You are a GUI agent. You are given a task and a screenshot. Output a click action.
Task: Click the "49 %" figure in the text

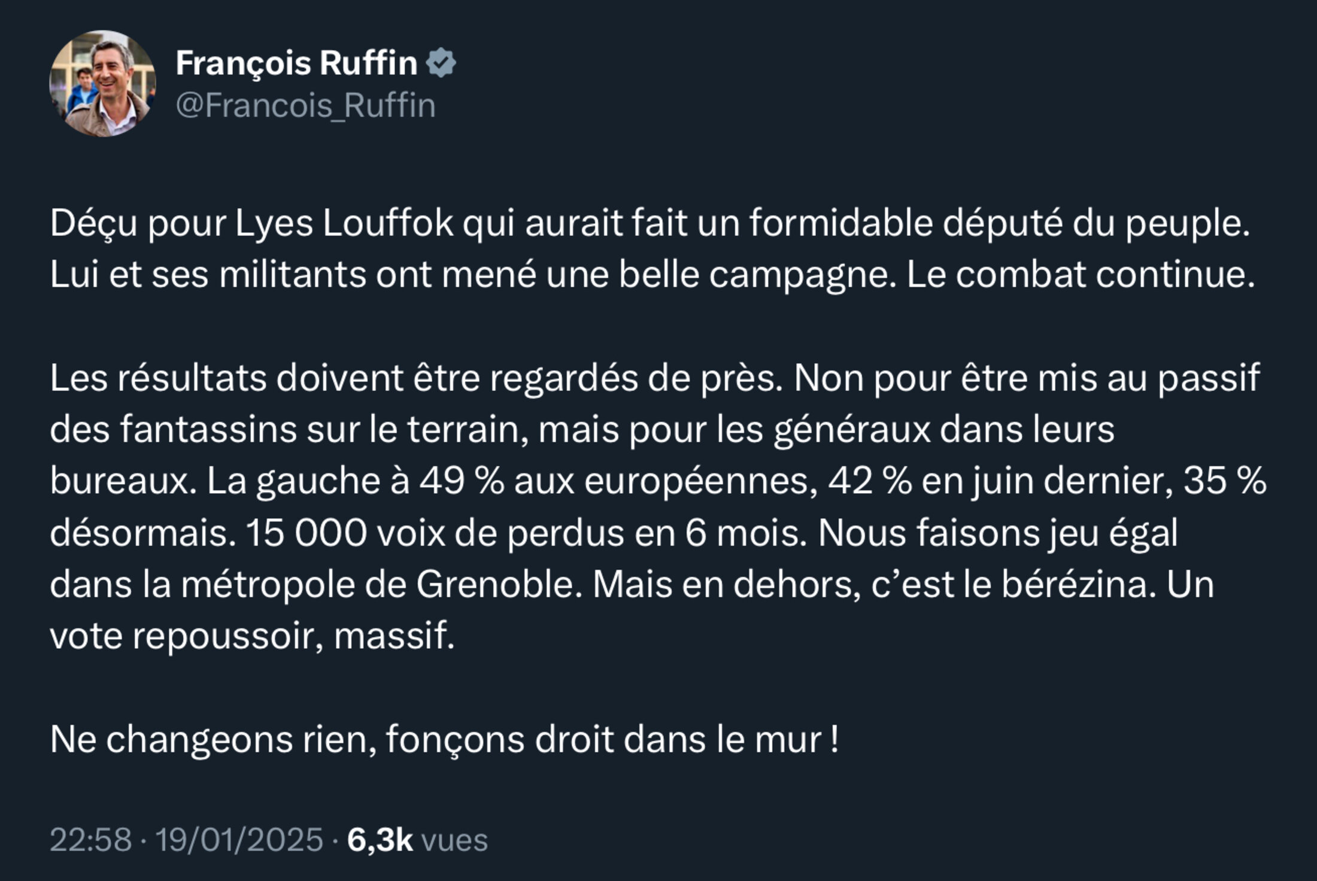coord(462,481)
